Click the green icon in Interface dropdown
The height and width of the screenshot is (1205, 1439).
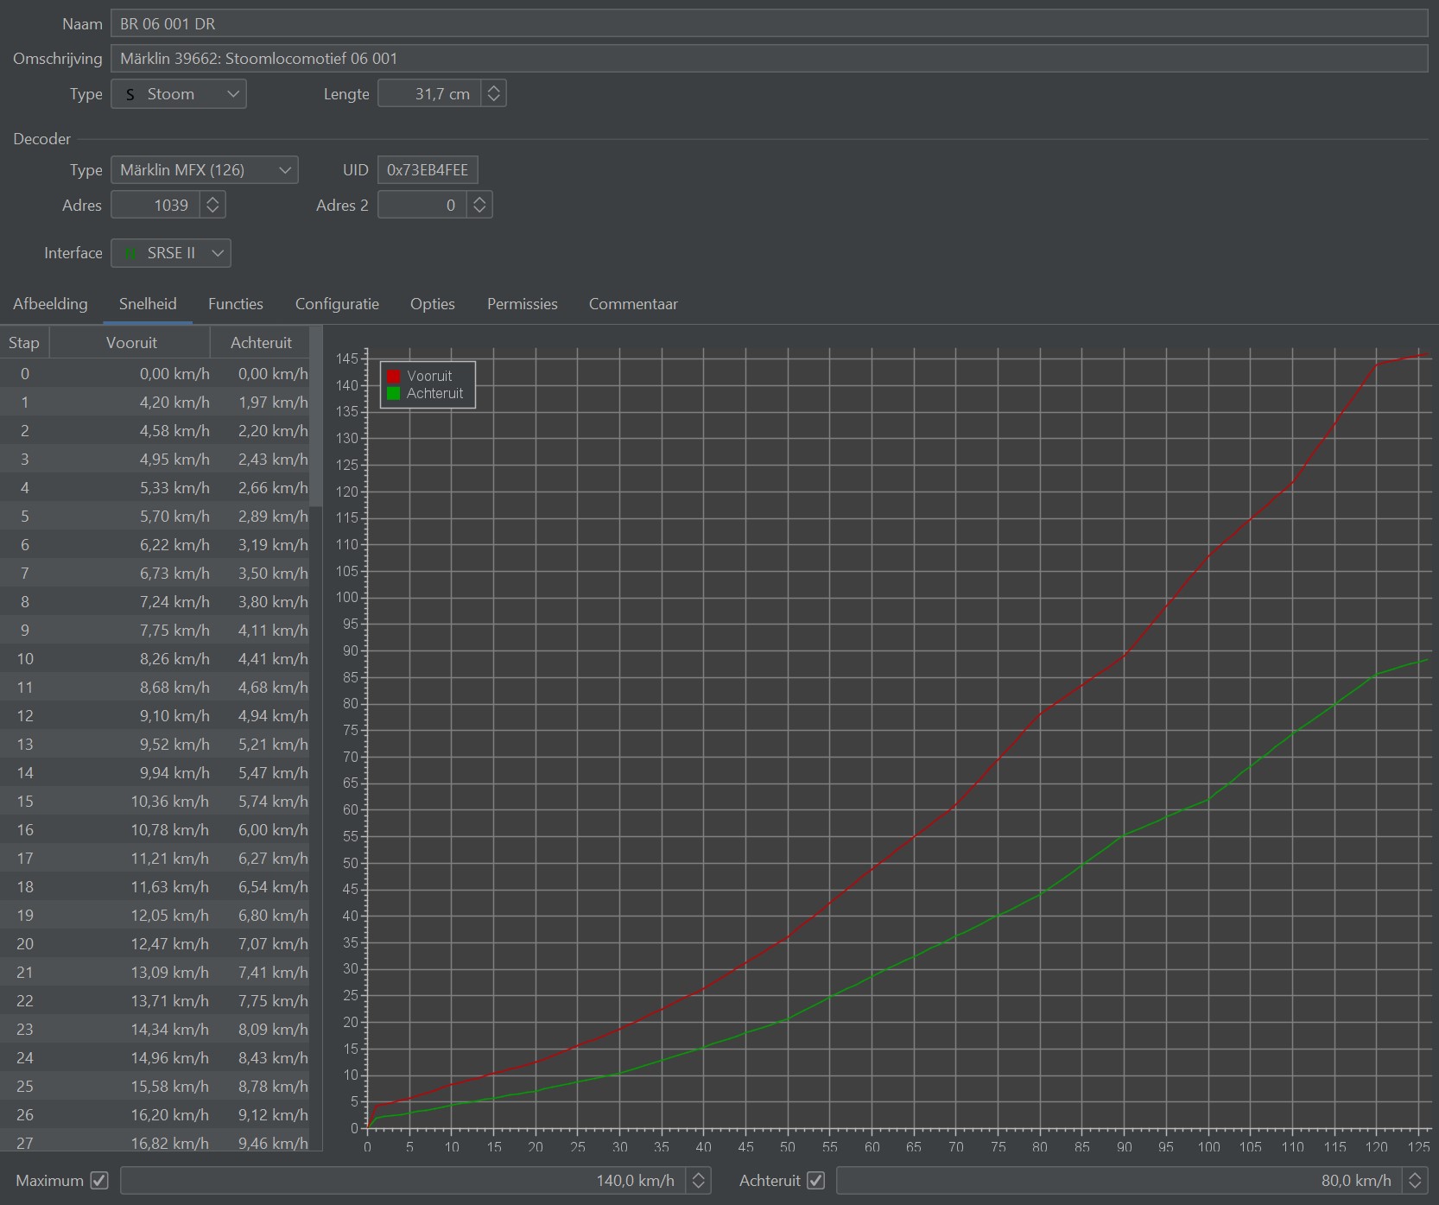tap(130, 254)
